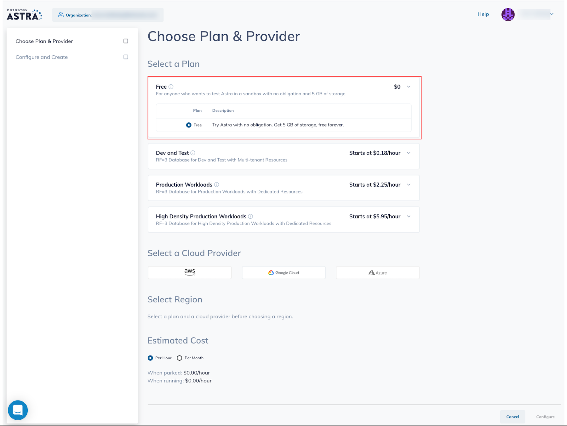567x426 pixels.
Task: Expand the Dev and Test plan chevron
Action: 409,153
